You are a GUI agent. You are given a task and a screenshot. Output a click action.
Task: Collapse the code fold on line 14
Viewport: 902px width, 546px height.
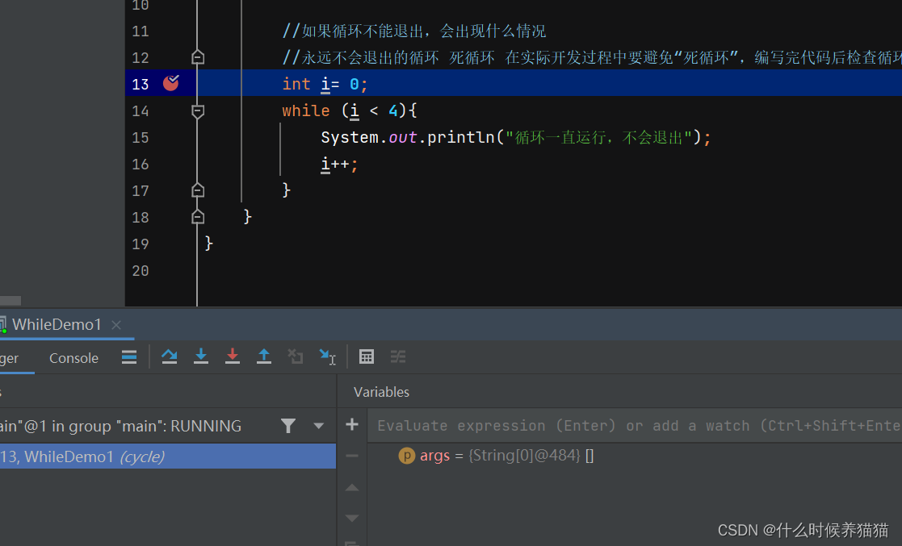(197, 111)
